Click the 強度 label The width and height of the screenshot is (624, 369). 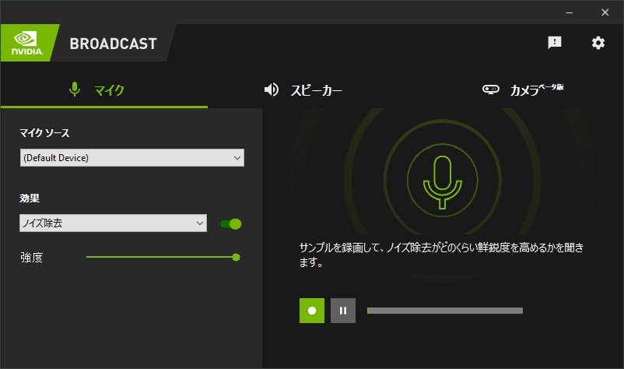tap(31, 258)
